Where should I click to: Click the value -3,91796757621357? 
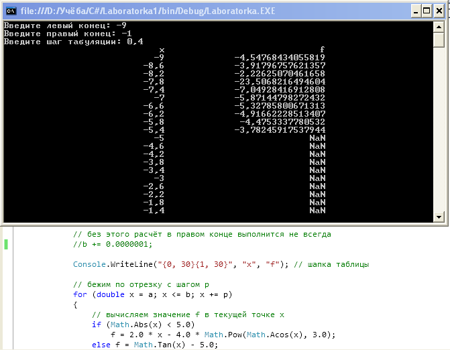(x=280, y=66)
